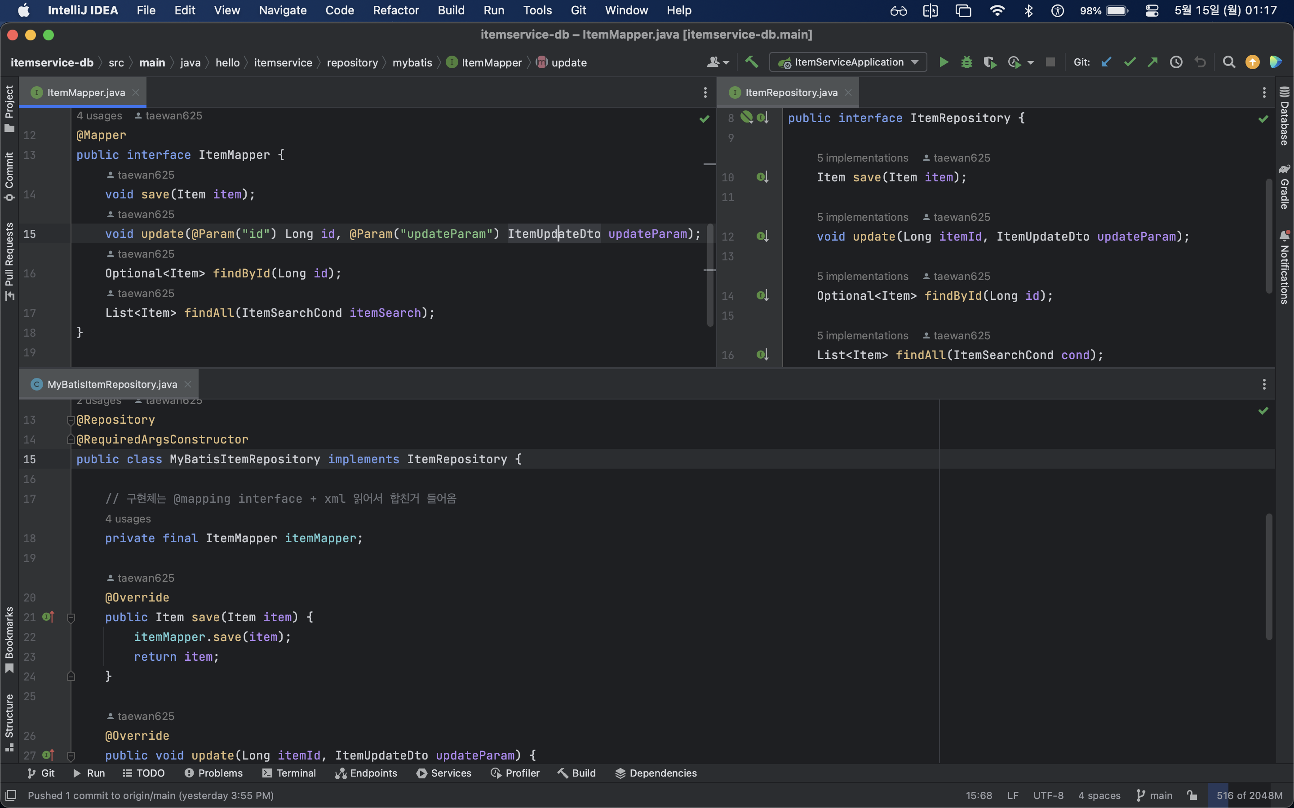Click the memory indicator 516 of 2048M
Screen dimensions: 1294x808
click(x=1249, y=795)
